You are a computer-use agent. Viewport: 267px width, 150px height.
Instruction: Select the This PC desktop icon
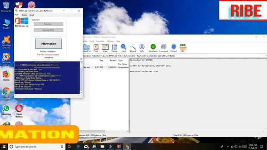pos(6,24)
